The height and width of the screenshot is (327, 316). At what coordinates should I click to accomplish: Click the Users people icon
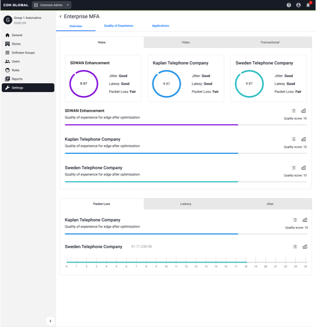coord(7,61)
